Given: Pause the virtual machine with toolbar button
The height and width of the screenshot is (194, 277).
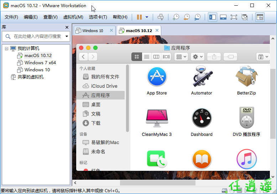Looking at the screenshot, I should [139, 17].
